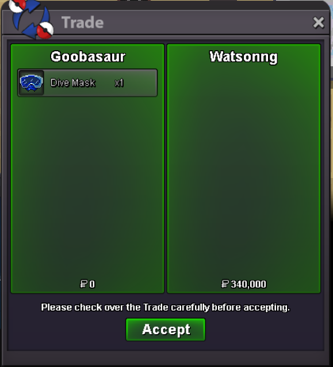333x367 pixels.
Task: Select the Dive Mask item name
Action: tap(73, 83)
